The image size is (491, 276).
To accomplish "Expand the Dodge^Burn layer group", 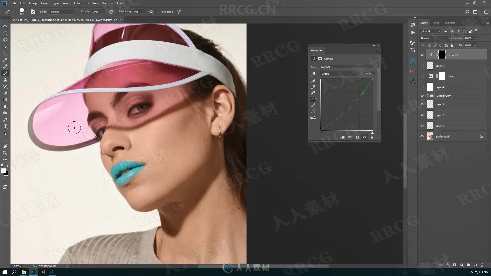I will click(x=428, y=96).
